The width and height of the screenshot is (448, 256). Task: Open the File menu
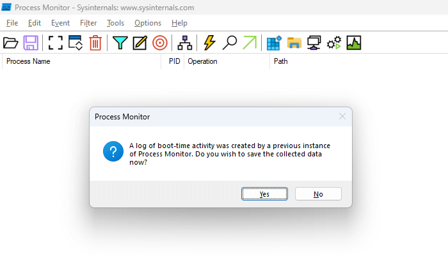[12, 23]
